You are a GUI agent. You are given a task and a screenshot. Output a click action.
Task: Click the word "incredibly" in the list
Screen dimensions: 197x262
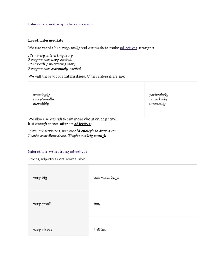pyautogui.click(x=41, y=104)
